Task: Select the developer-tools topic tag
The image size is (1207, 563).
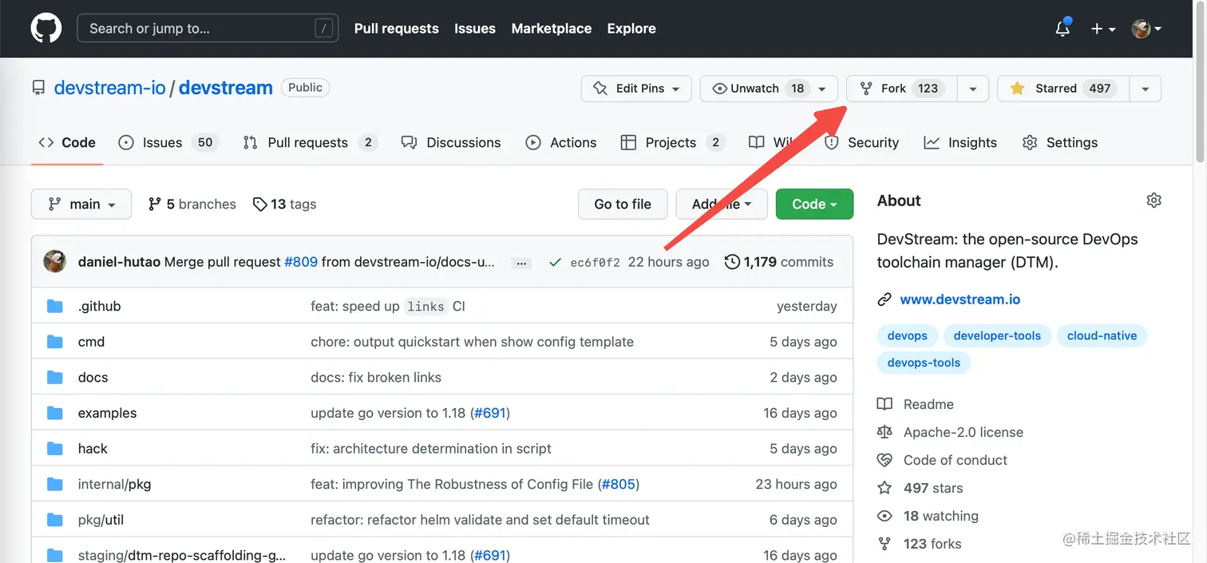Action: (997, 335)
